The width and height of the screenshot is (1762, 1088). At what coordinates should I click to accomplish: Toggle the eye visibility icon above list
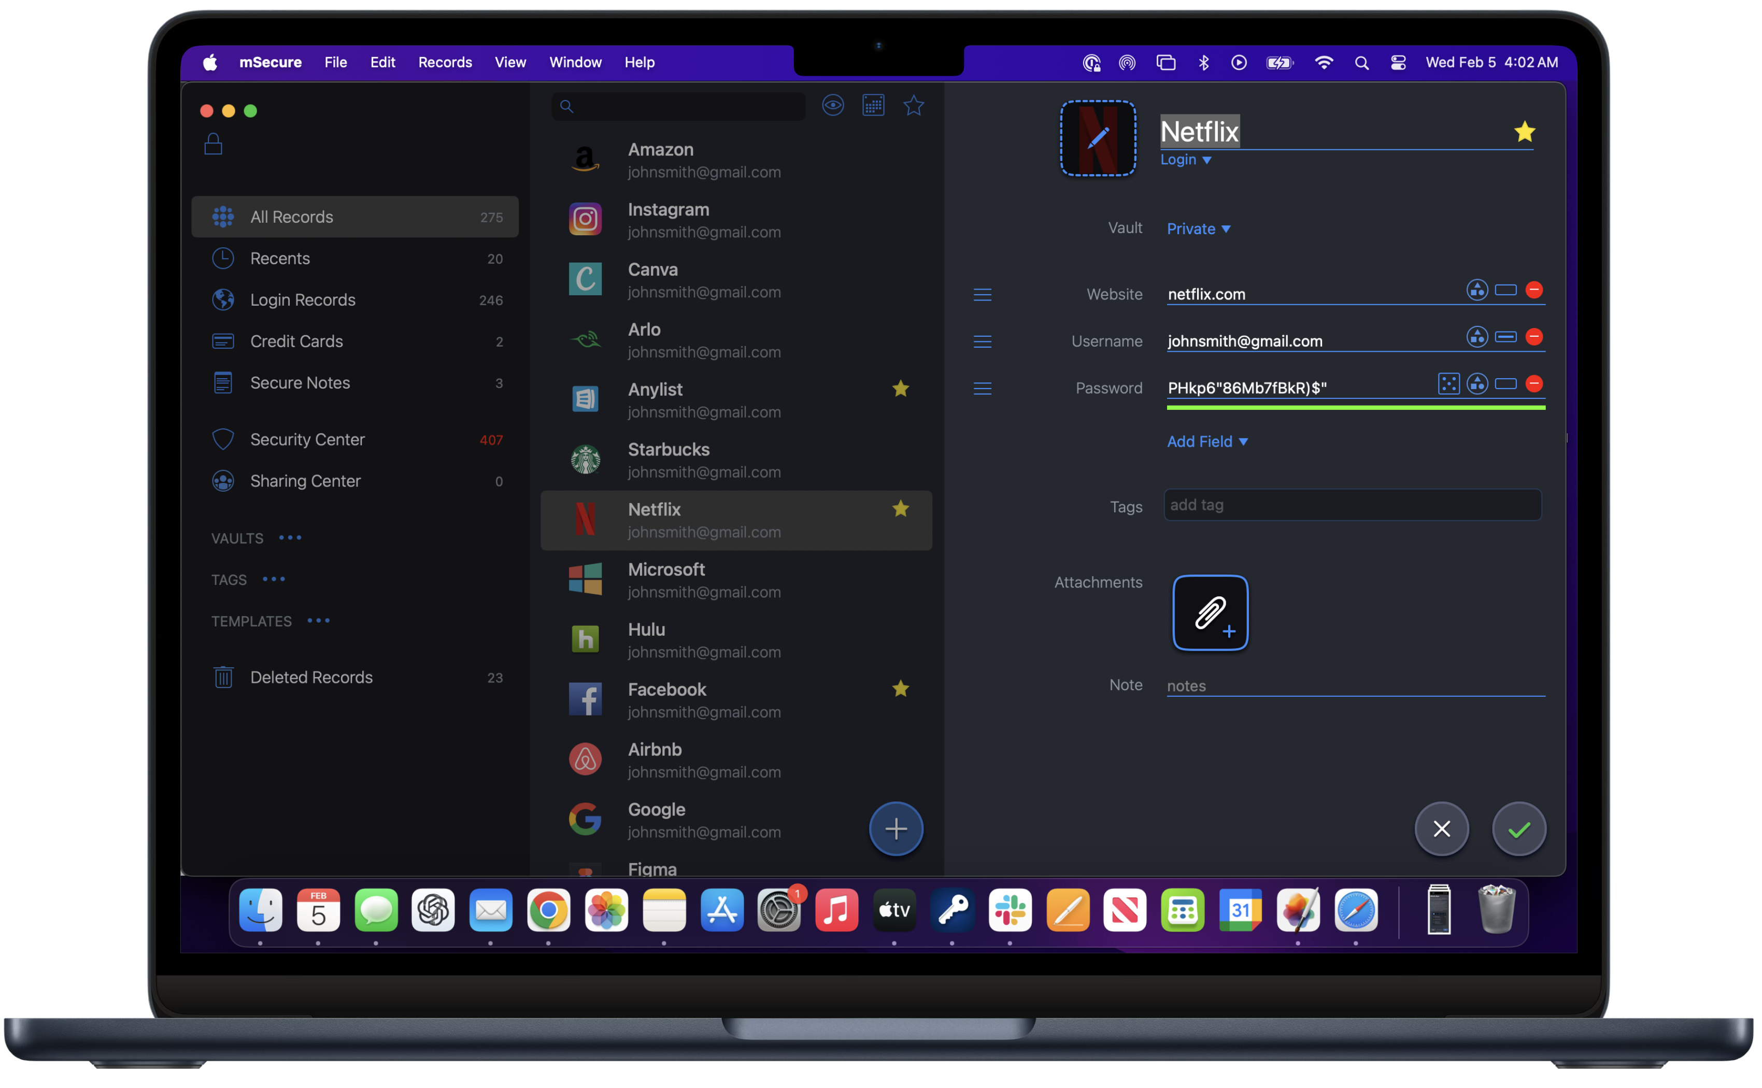[833, 106]
